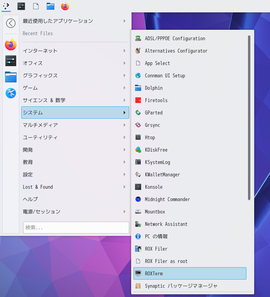Click the Alternatives Configurator icon
This screenshot has width=270, height=297.
click(138, 51)
